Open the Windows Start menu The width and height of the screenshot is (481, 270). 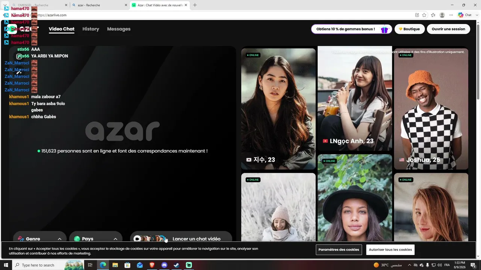tap(6, 265)
